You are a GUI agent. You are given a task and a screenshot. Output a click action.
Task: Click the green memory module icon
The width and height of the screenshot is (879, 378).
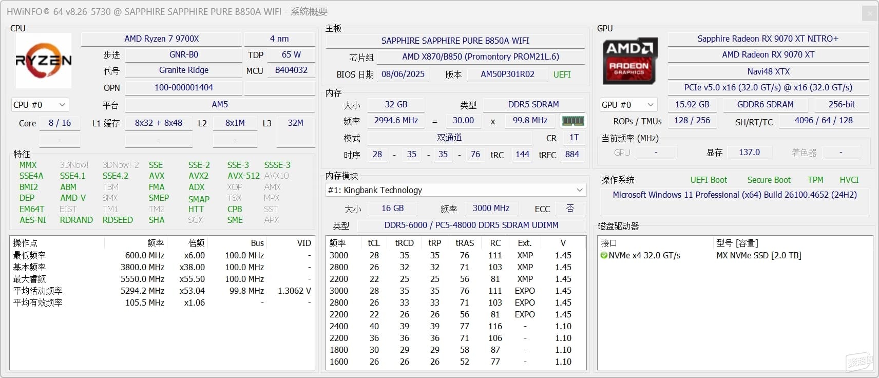click(573, 121)
